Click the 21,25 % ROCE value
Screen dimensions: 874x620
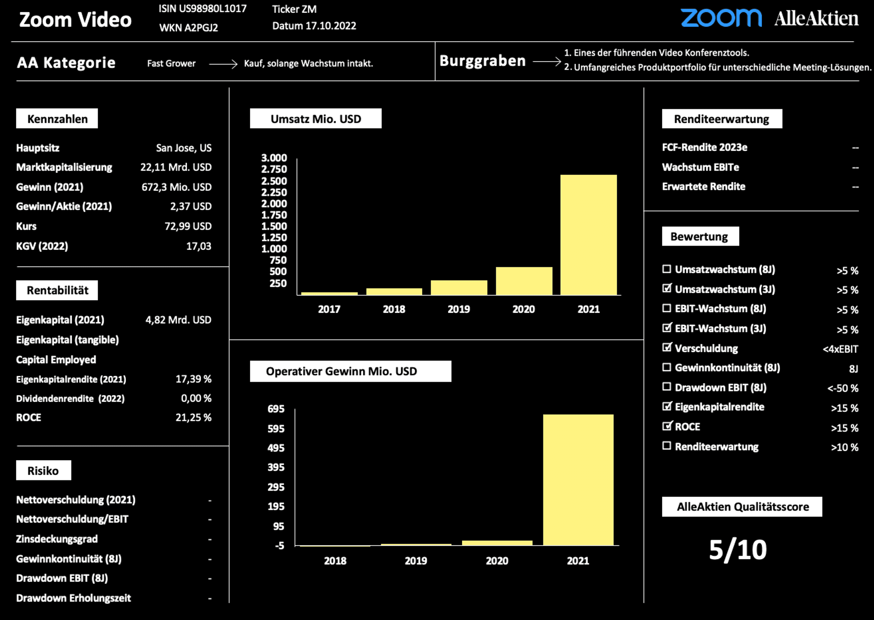click(193, 418)
